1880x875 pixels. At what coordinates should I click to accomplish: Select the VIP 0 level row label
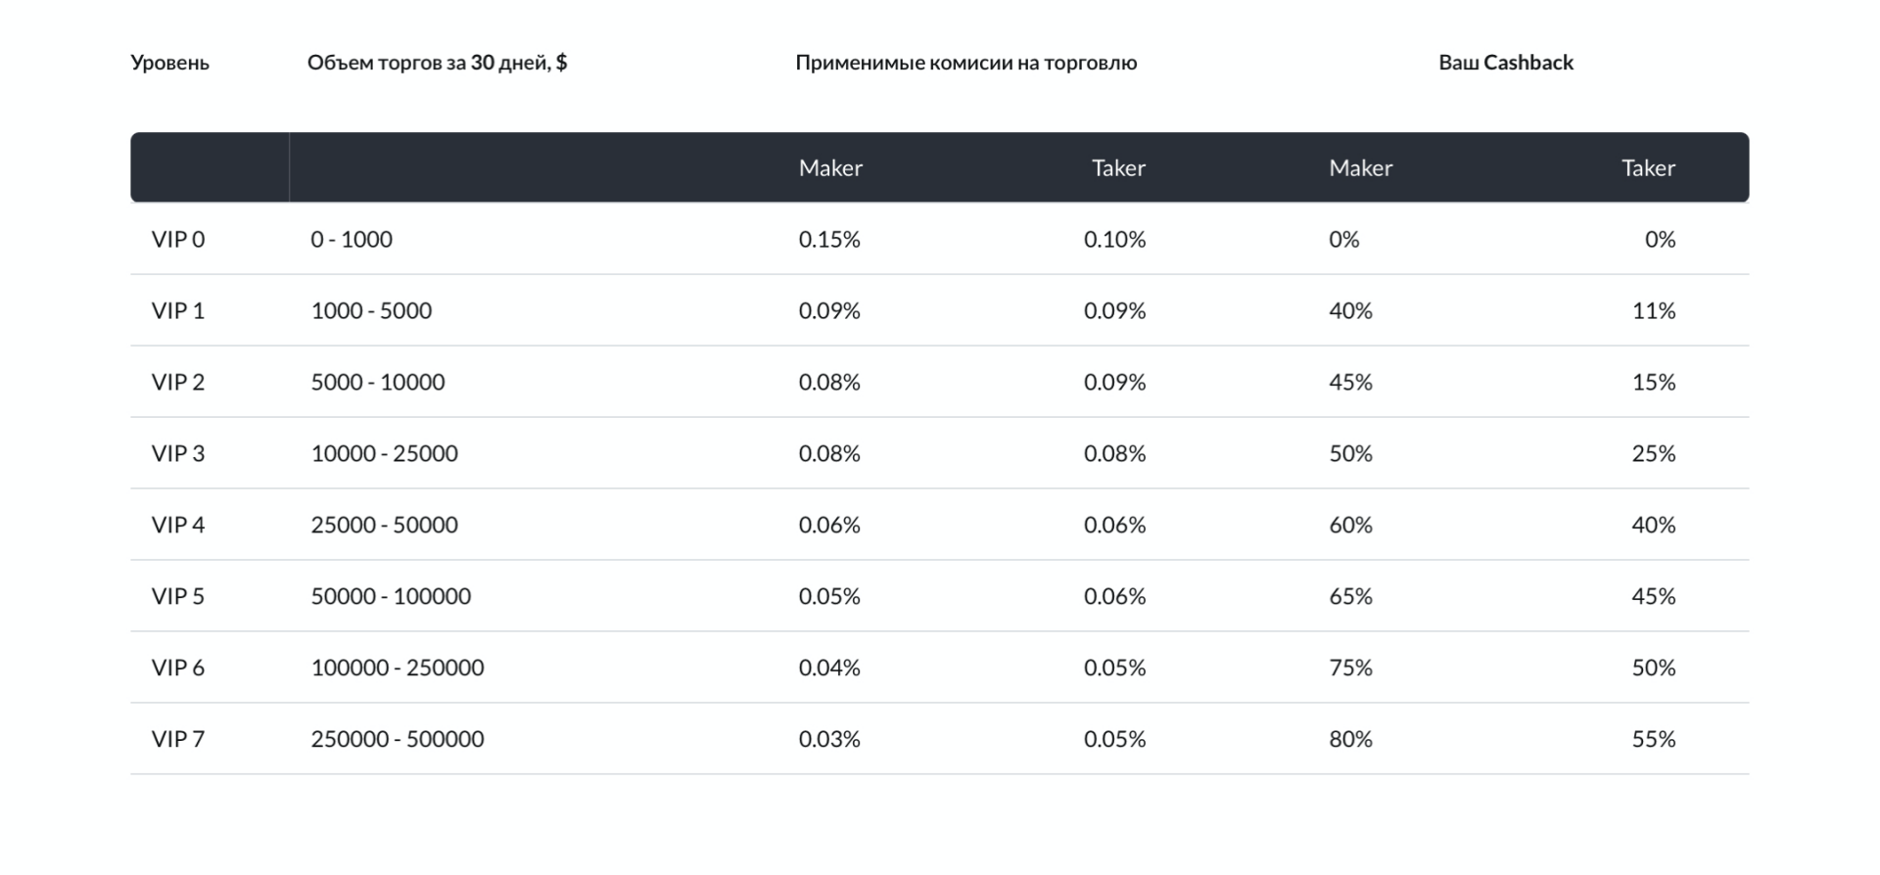coord(178,240)
